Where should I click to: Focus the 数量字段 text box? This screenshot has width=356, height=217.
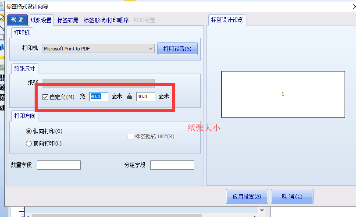click(x=59, y=165)
